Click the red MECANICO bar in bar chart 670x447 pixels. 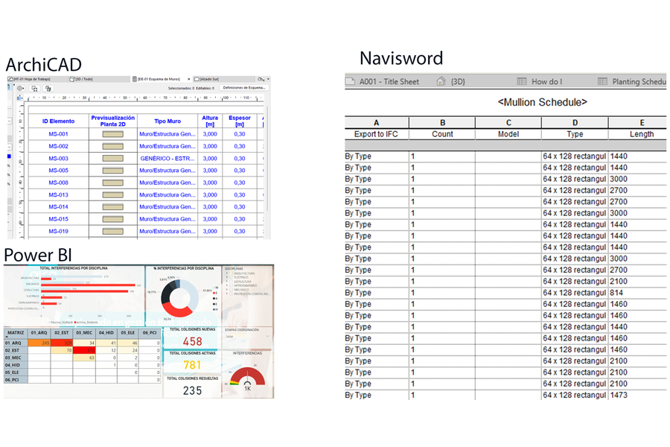pos(87,285)
